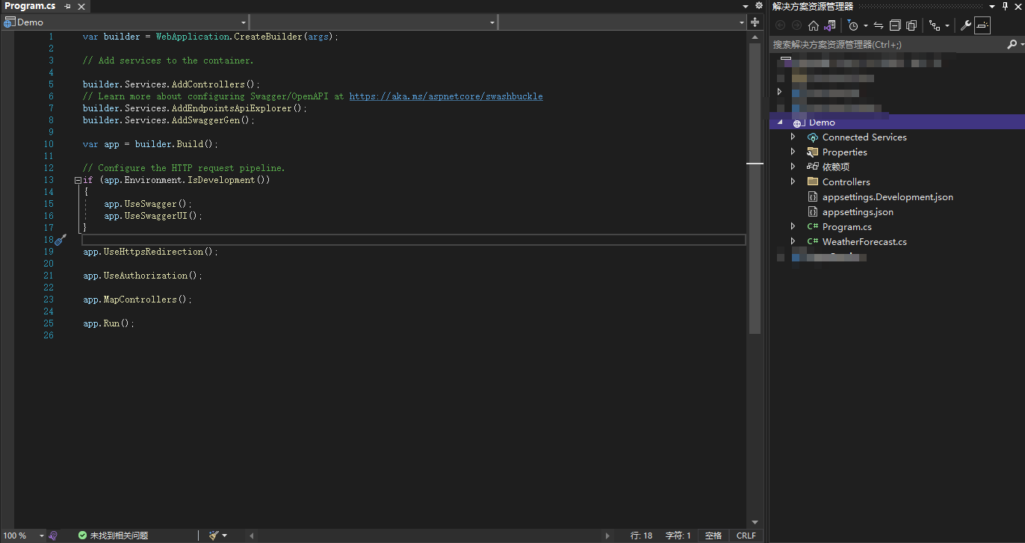
Task: Click the green no issues found checkmark
Action: [82, 536]
